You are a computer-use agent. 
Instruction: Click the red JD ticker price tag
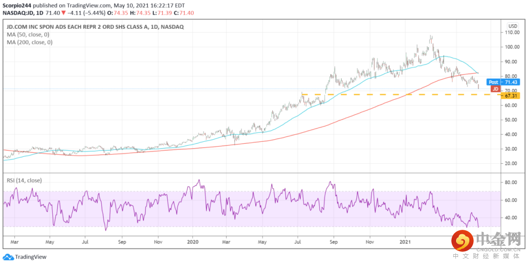tap(495, 89)
